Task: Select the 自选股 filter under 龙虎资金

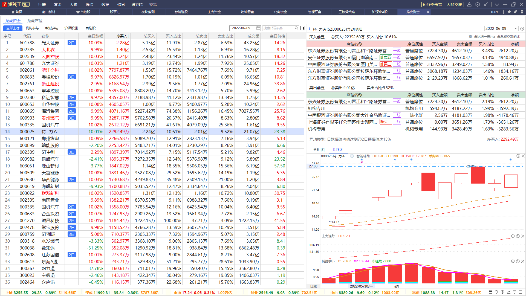Action: pyautogui.click(x=91, y=28)
